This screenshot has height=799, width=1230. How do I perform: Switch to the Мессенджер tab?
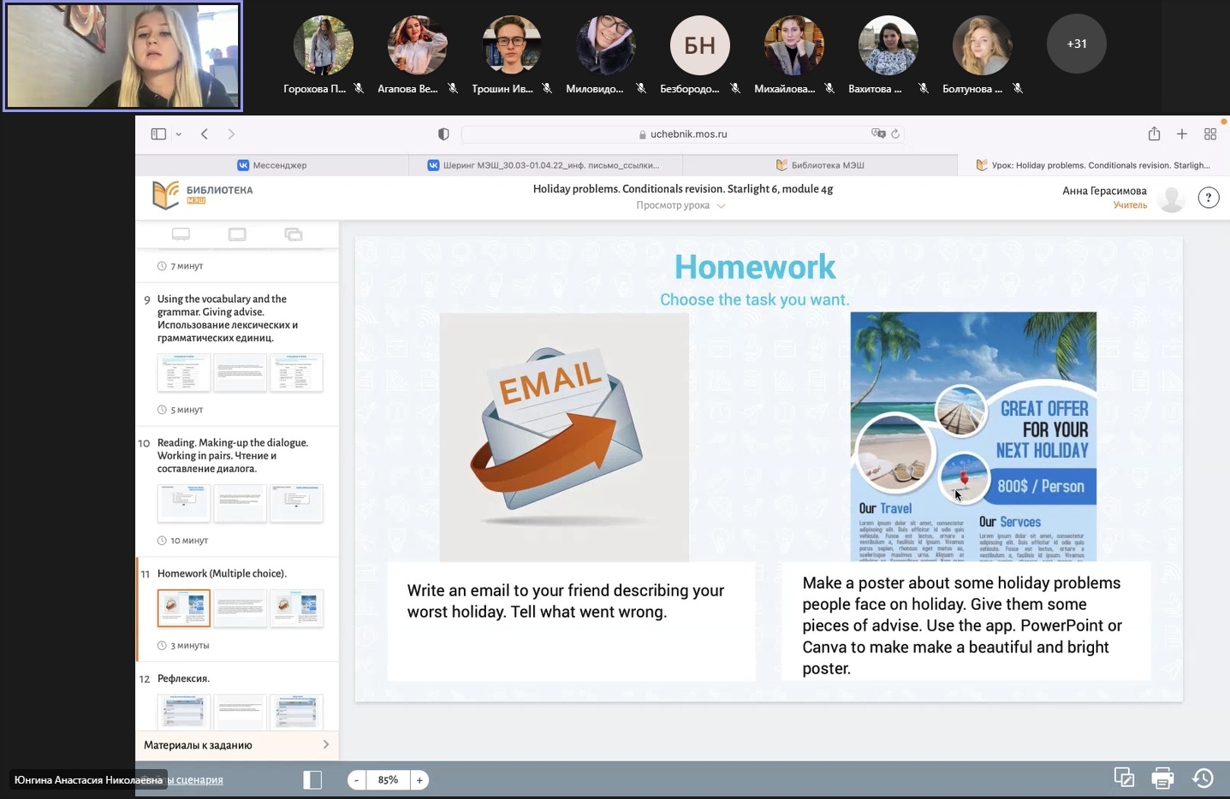[x=272, y=165]
